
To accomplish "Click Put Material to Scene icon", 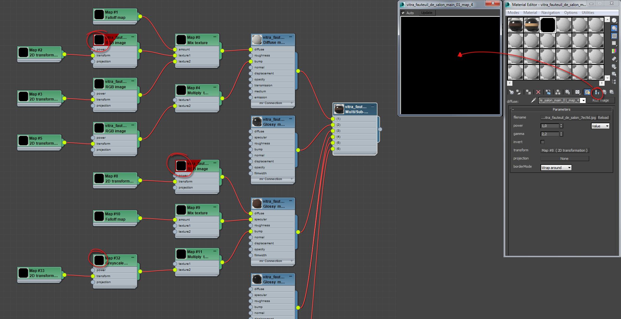I will click(x=519, y=92).
